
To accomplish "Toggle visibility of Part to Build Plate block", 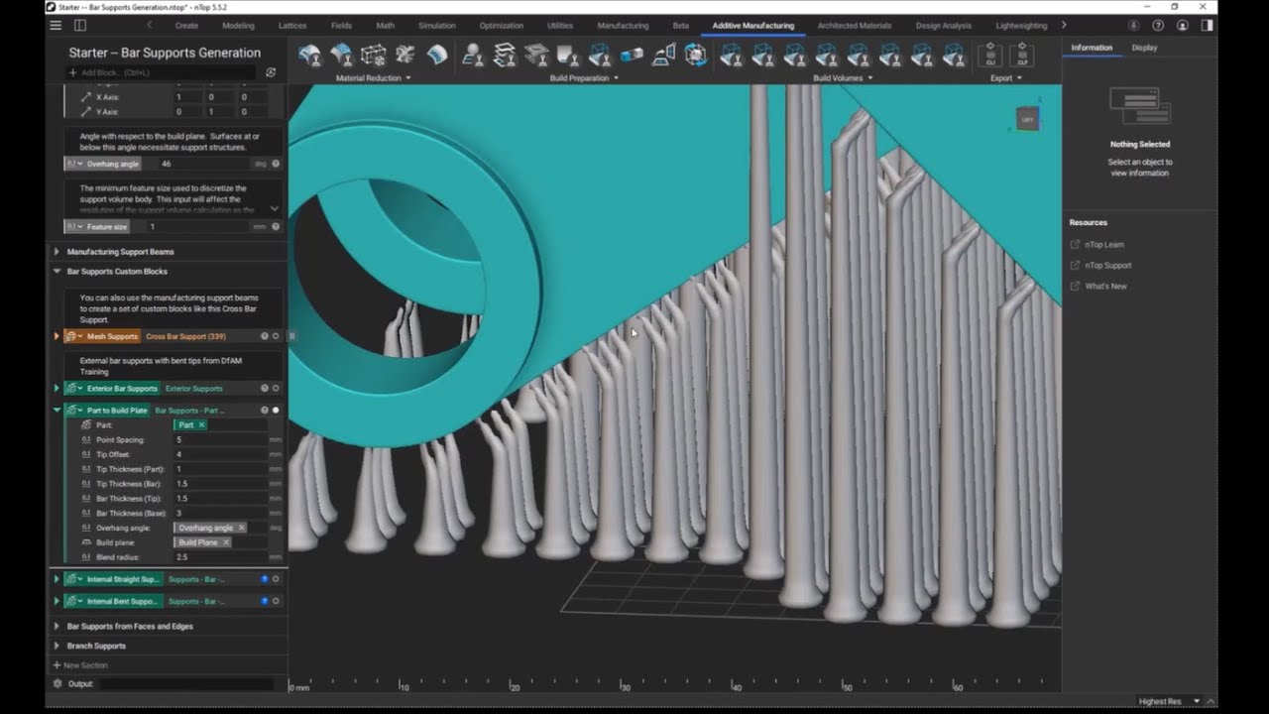I will pos(276,411).
